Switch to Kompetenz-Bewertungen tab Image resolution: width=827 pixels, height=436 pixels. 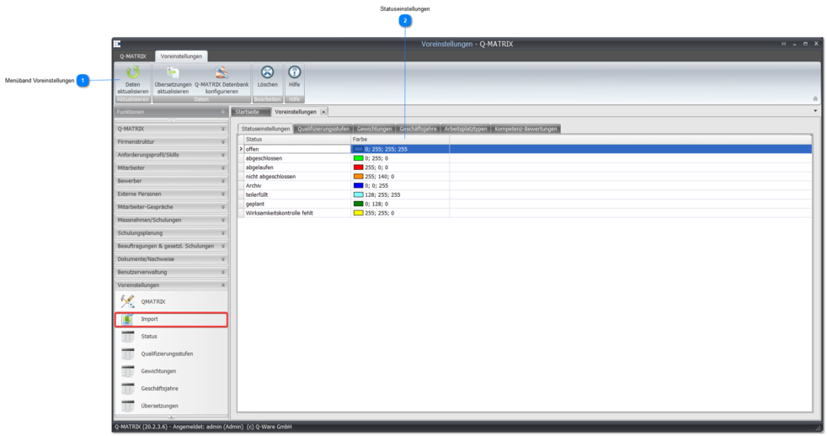(x=526, y=129)
